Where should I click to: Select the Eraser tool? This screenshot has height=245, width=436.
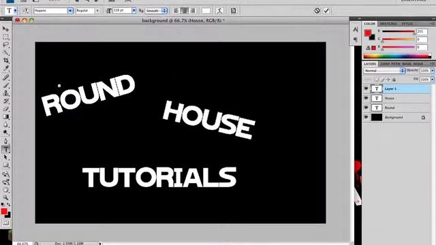[5, 109]
